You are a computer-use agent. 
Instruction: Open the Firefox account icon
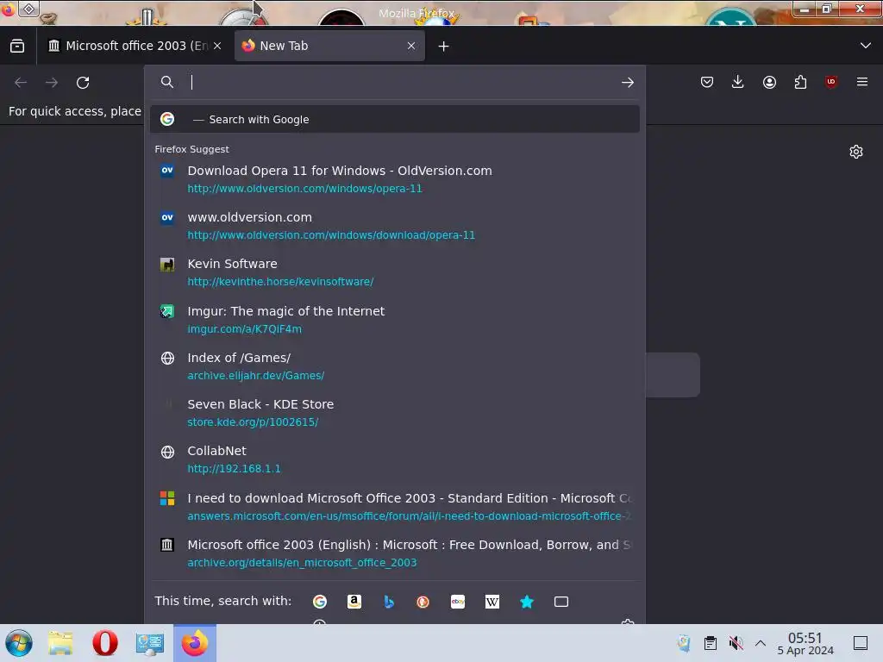click(x=769, y=83)
